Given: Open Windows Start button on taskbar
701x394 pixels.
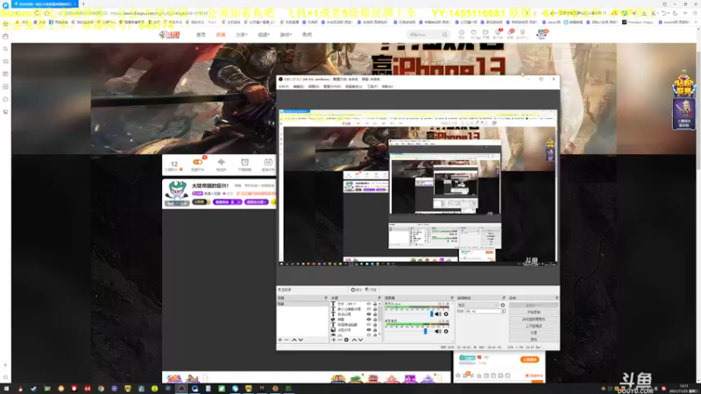Looking at the screenshot, I should [6, 389].
